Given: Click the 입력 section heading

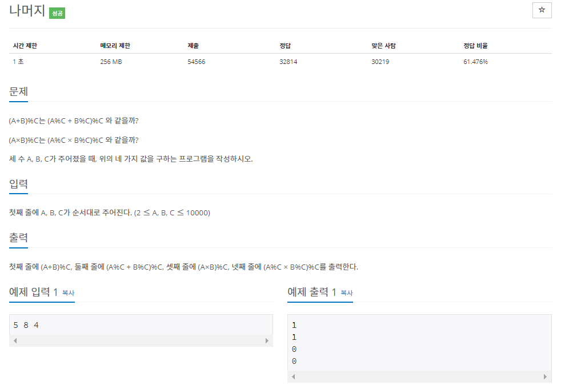Looking at the screenshot, I should pos(18,184).
